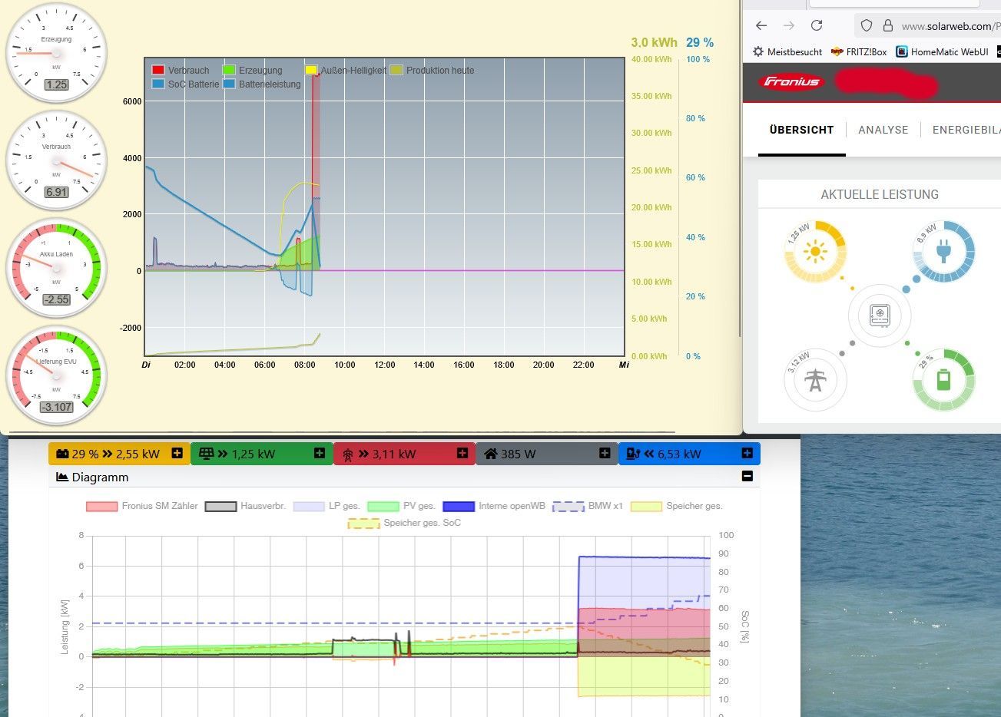Toggle the red Verbrauch legend swatch

(x=158, y=70)
